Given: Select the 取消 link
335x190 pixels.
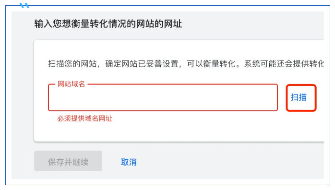Looking at the screenshot, I should [129, 162].
